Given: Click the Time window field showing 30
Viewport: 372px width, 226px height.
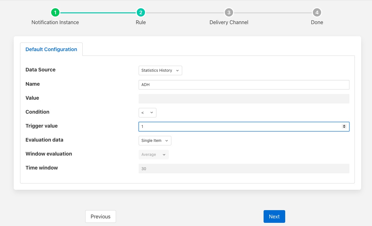Looking at the screenshot, I should 244,169.
